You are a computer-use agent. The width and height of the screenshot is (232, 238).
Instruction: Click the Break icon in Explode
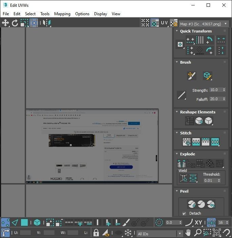[182, 163]
